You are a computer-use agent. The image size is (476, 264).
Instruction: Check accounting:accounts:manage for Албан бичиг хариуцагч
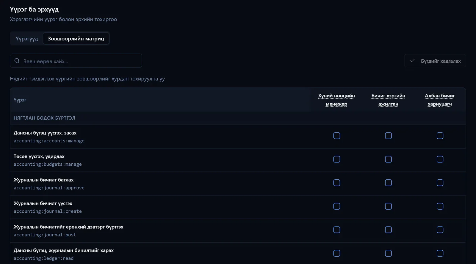click(x=440, y=136)
